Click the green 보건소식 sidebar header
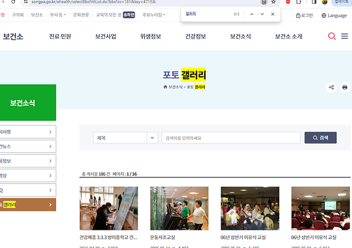The image size is (352, 248). click(x=28, y=103)
